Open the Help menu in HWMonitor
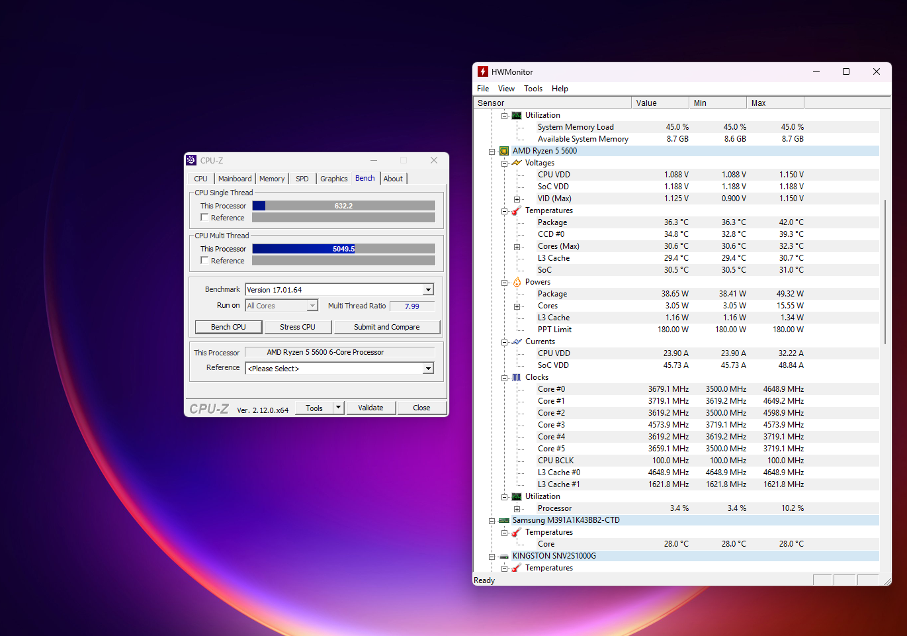The image size is (907, 636). point(560,89)
